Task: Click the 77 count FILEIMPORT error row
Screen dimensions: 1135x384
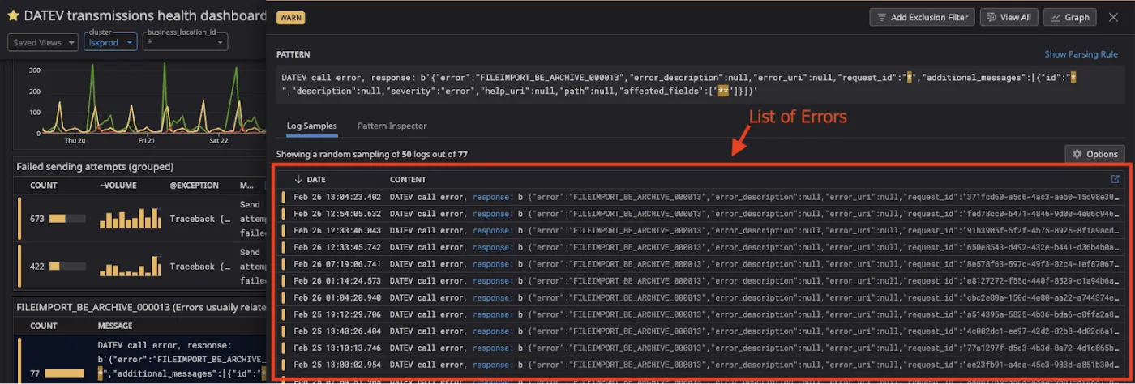Action: tap(36, 373)
